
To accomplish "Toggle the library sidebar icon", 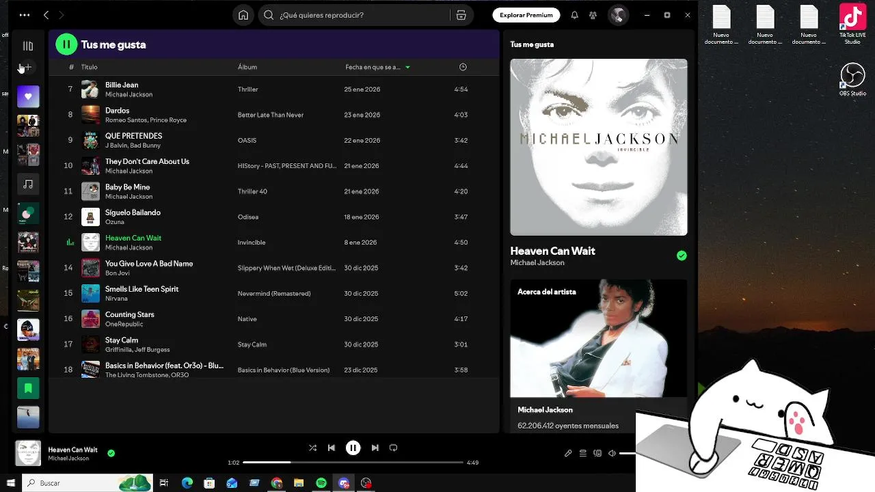I will click(28, 46).
